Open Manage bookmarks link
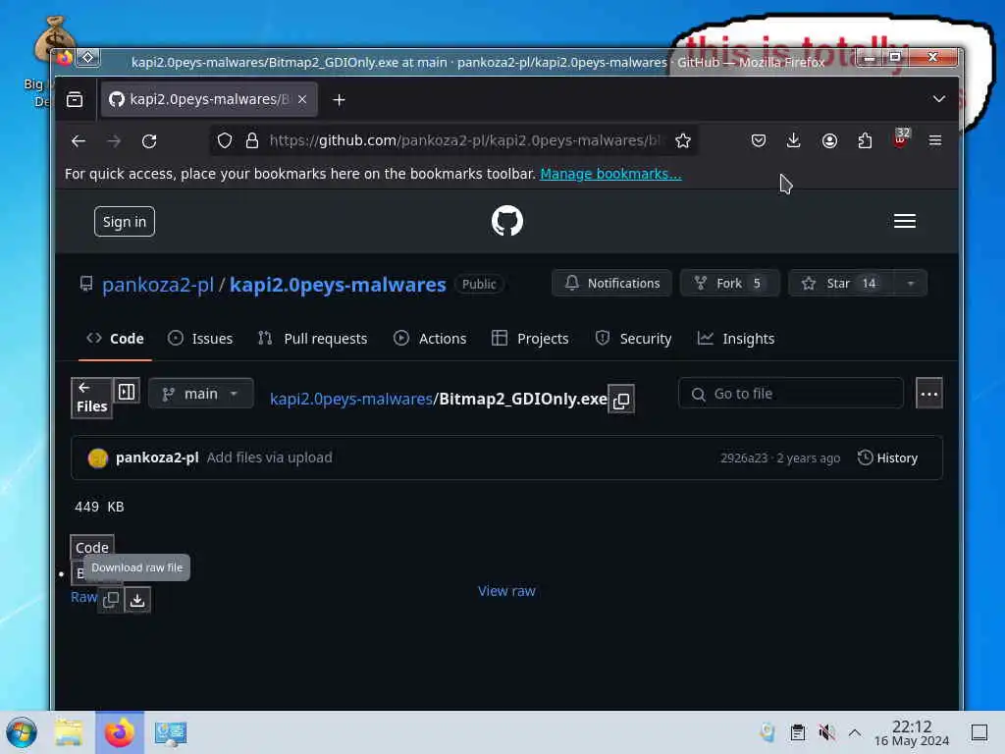 [x=610, y=174]
